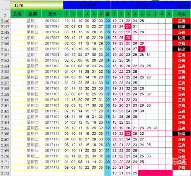The height and width of the screenshot is (176, 191).
Task: Select highlighted pink cell 31 in row 2151
Action: tap(142, 49)
